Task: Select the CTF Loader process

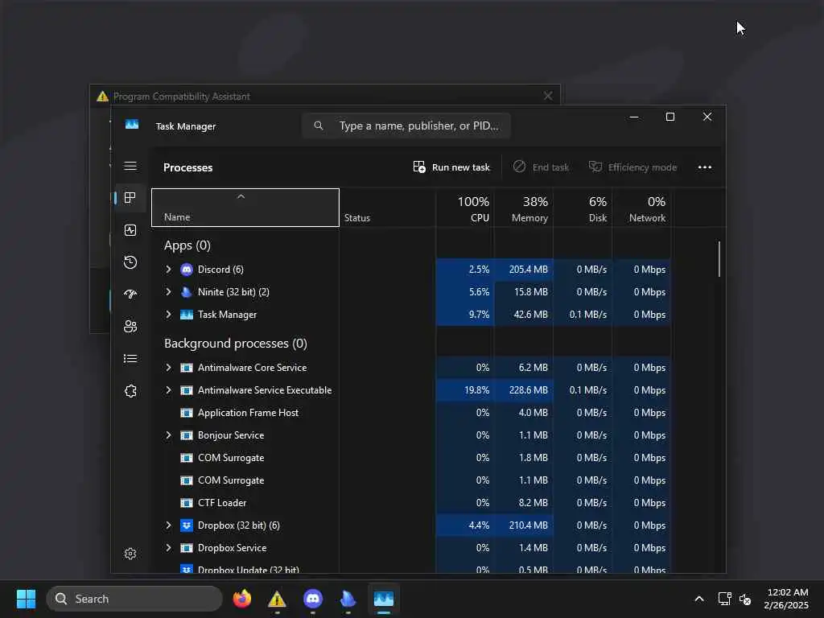Action: click(411, 503)
